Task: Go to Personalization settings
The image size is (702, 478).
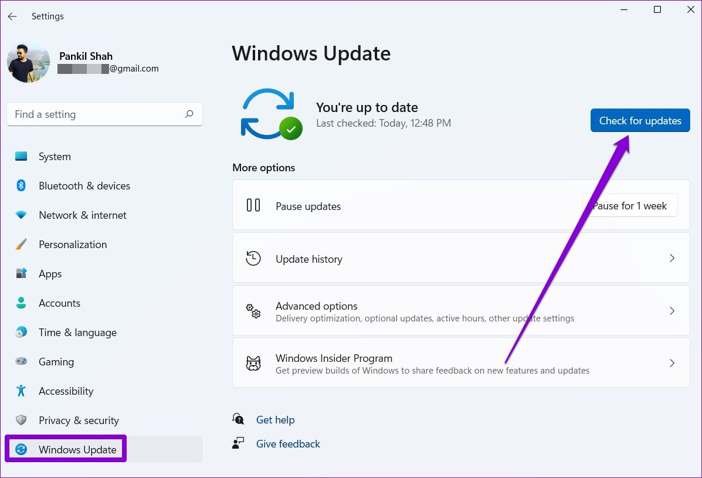Action: 73,245
